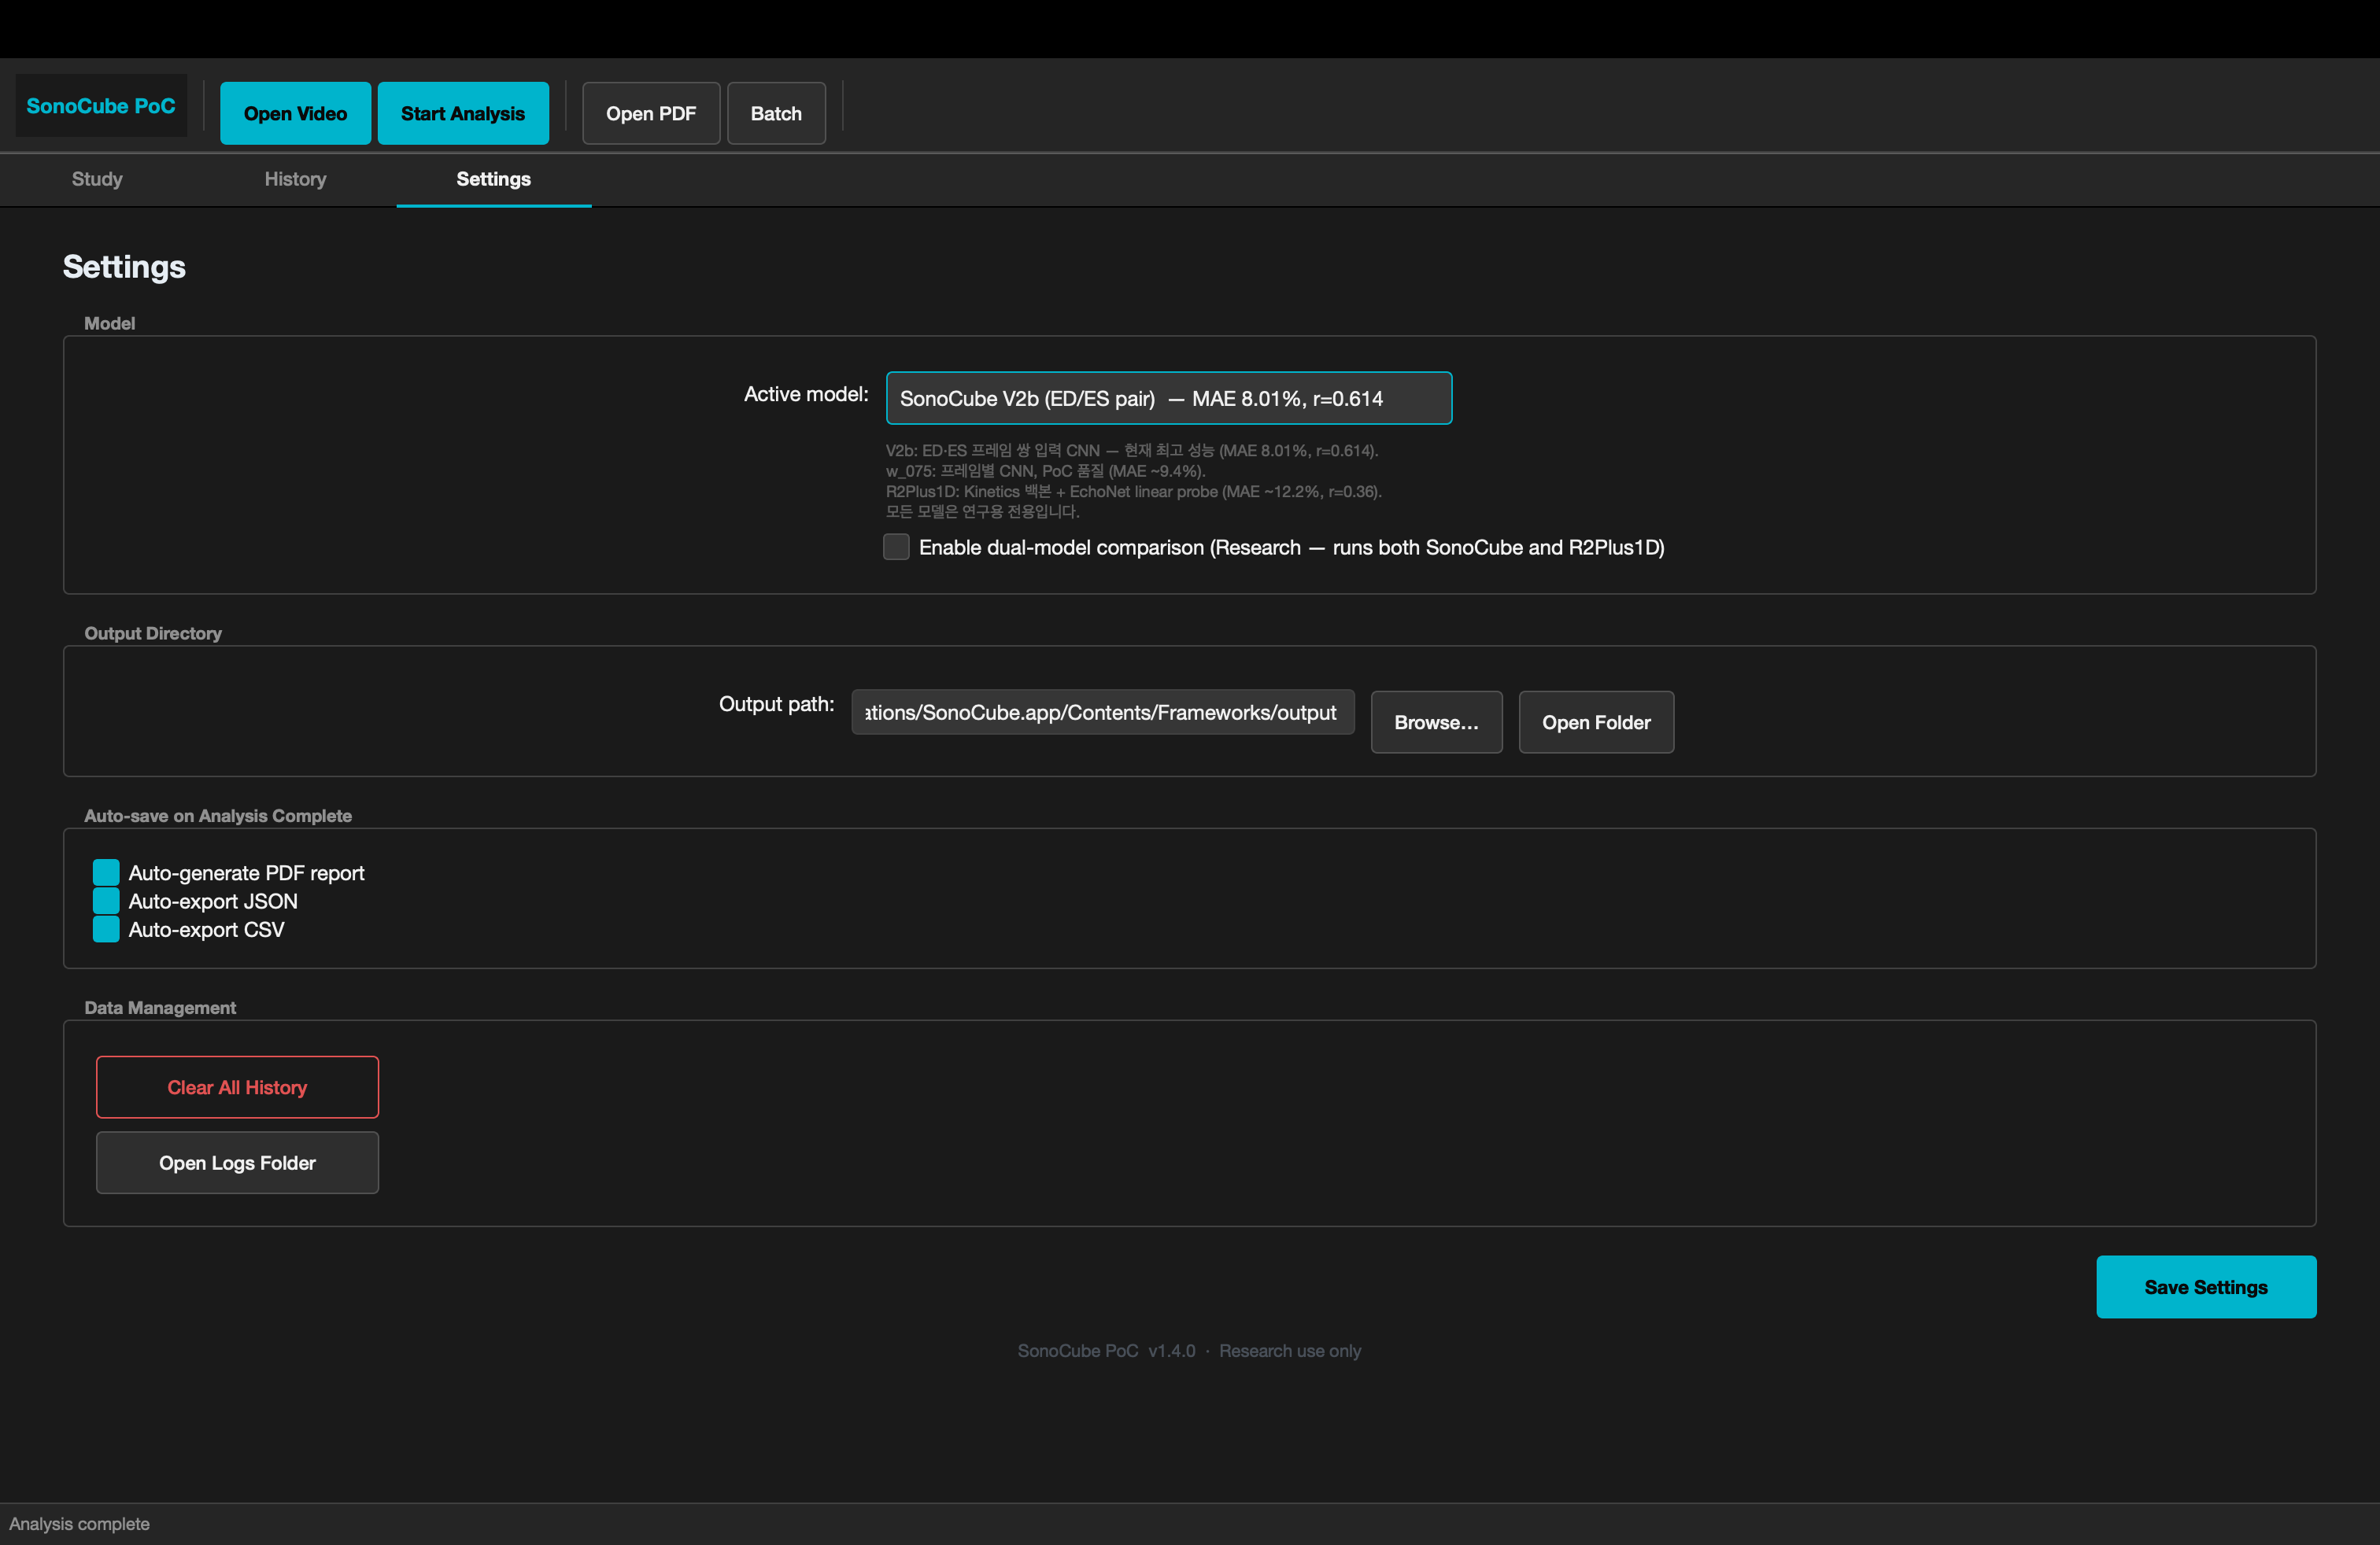Viewport: 2380px width, 1545px height.
Task: Switch to the Study tab
Action: (97, 179)
